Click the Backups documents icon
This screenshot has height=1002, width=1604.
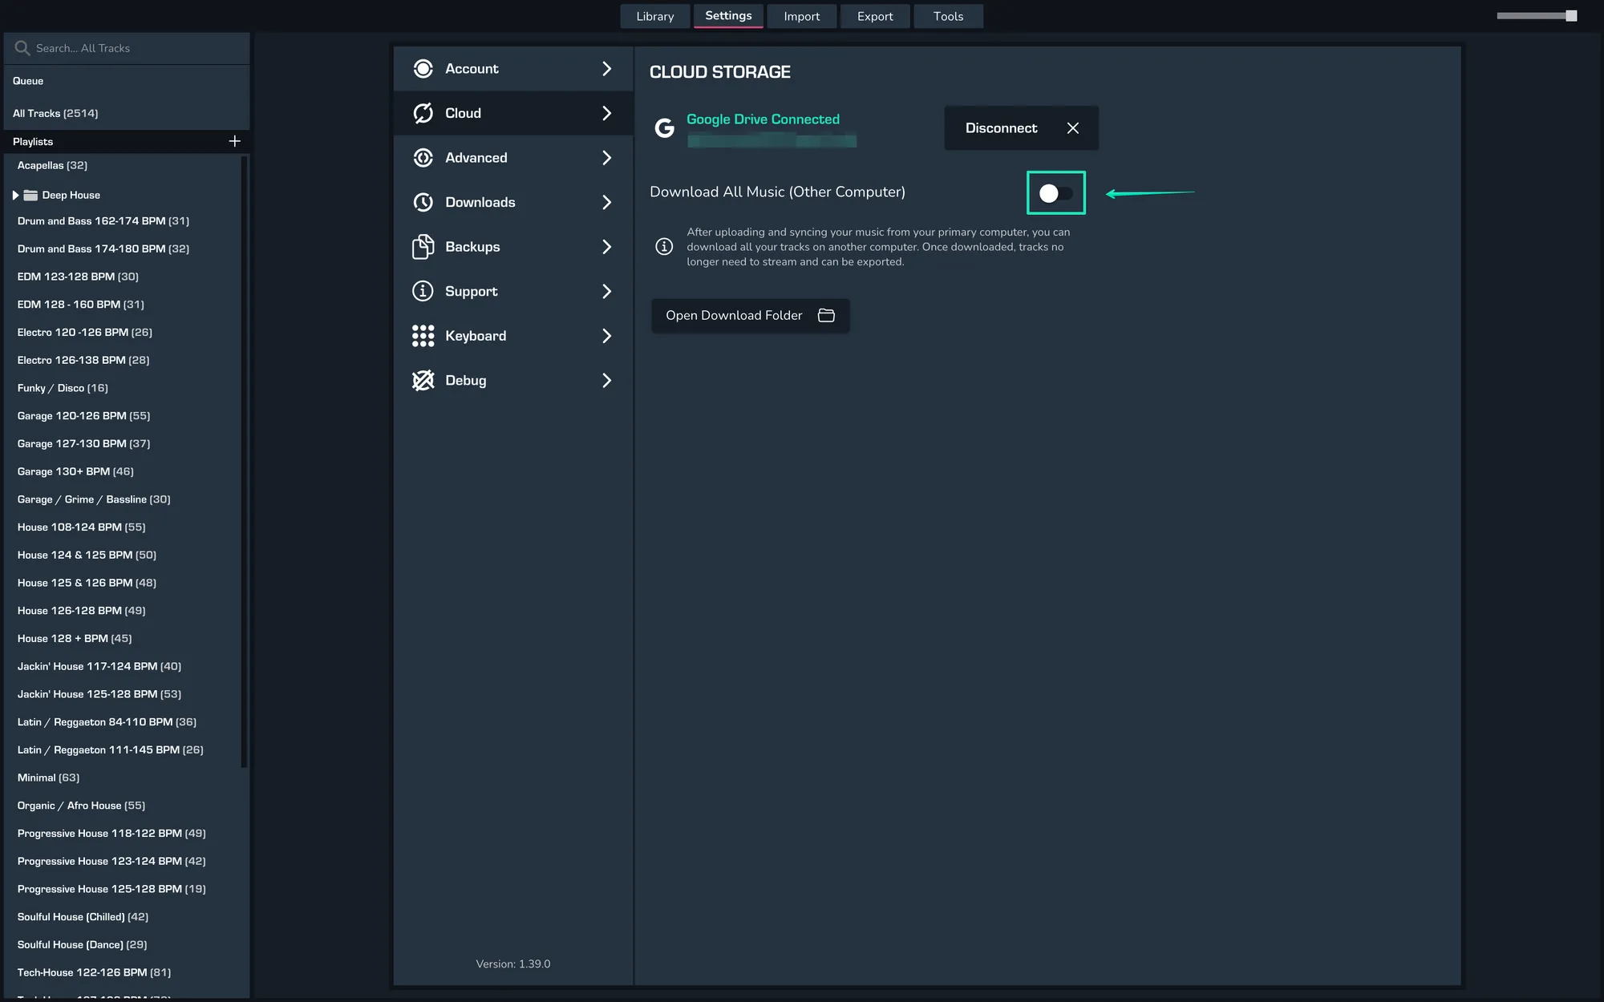click(x=423, y=247)
